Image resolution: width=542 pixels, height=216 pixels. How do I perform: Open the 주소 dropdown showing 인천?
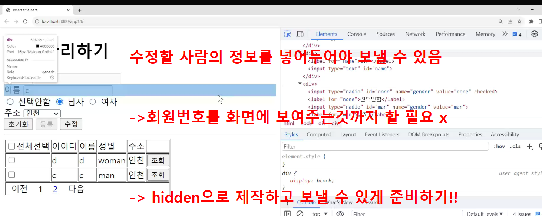click(x=42, y=113)
